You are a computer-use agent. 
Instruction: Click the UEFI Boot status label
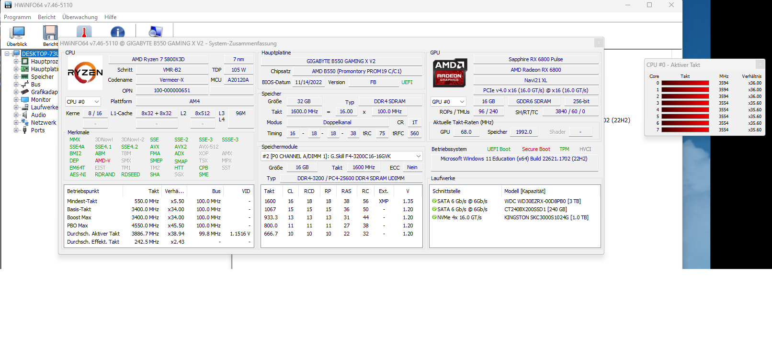point(499,149)
